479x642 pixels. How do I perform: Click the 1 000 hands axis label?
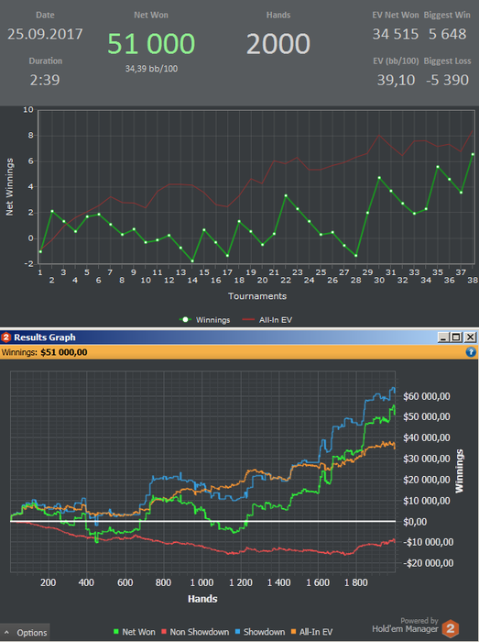pyautogui.click(x=201, y=582)
